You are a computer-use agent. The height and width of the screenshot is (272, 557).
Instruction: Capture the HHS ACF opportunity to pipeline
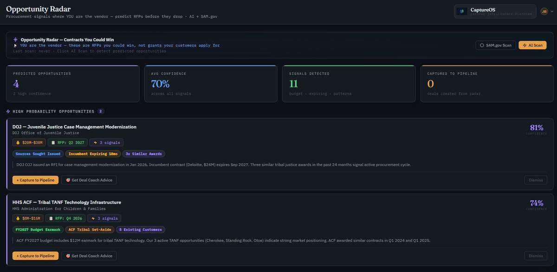pos(35,256)
